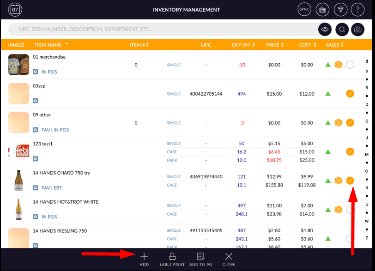Open the help question mark icon

click(x=358, y=9)
